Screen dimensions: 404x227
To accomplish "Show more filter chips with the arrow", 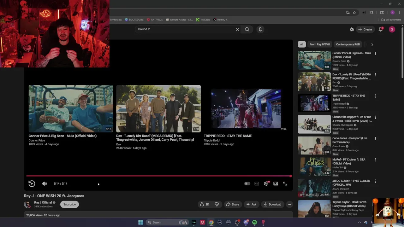I will coord(372,44).
